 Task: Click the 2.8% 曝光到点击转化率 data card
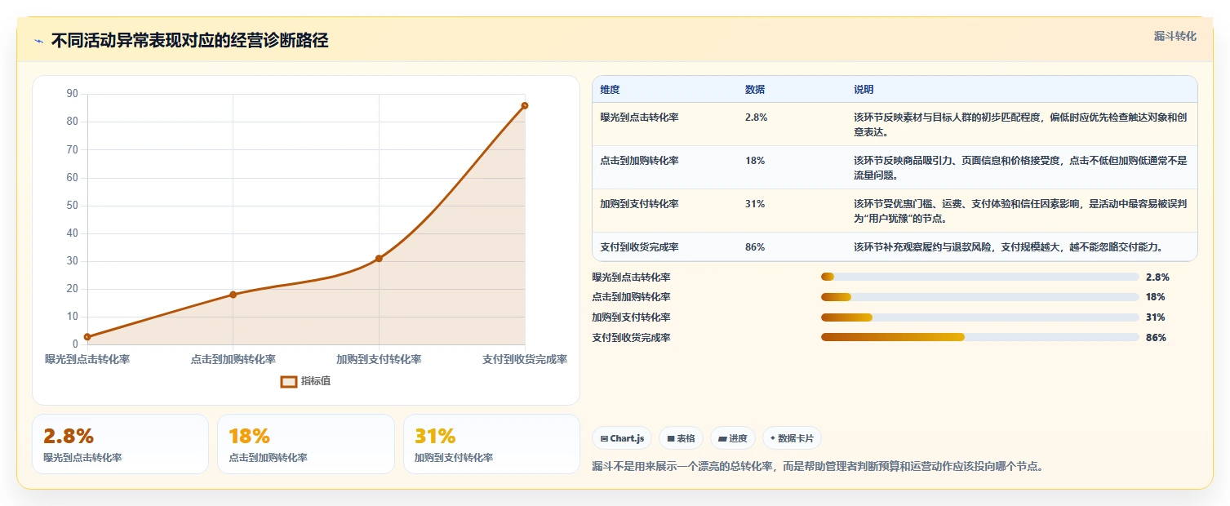(120, 444)
